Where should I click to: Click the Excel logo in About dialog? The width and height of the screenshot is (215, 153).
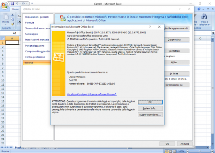[59, 57]
